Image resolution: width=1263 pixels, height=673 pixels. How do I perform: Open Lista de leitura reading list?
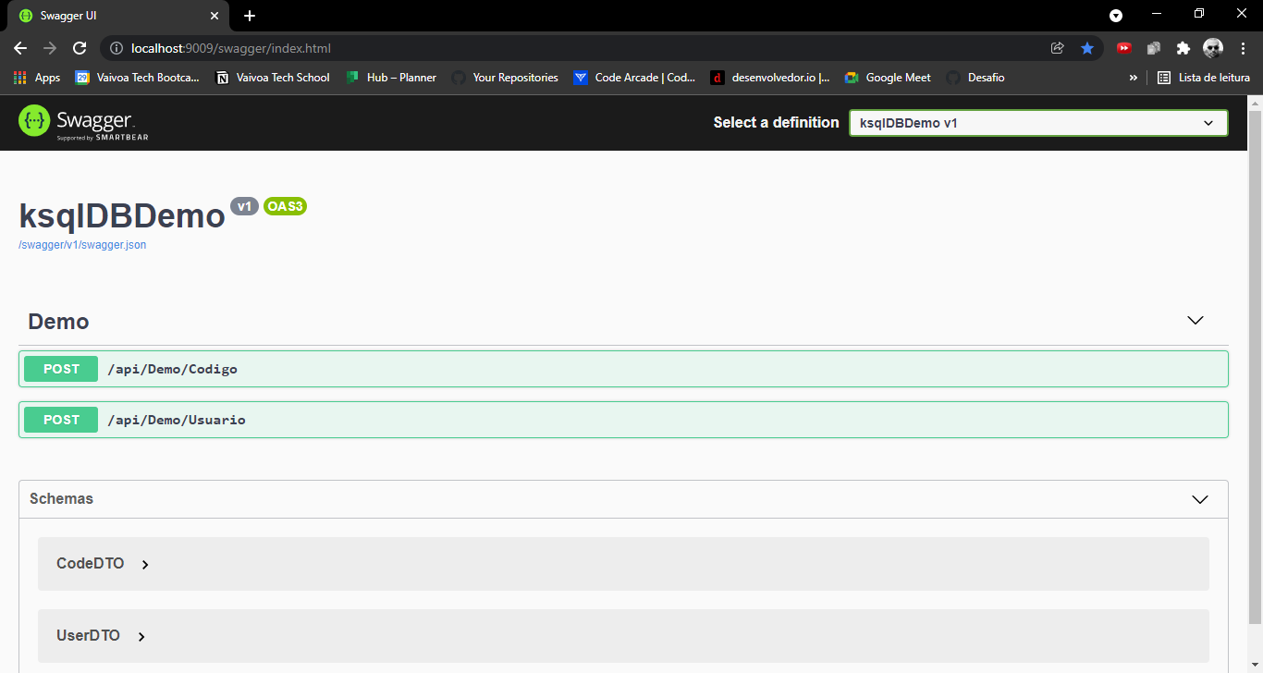pyautogui.click(x=1204, y=78)
